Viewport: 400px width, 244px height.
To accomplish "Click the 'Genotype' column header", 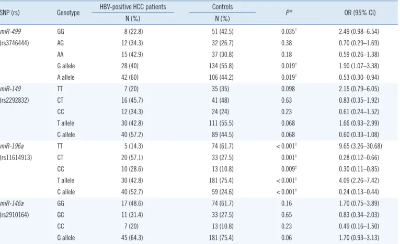I will [x=68, y=13].
